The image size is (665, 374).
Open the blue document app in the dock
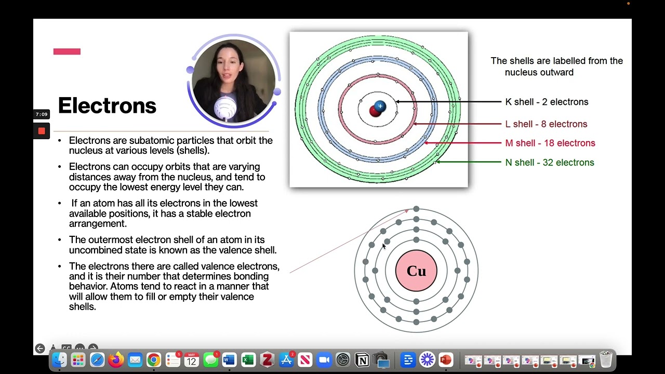[x=408, y=360]
